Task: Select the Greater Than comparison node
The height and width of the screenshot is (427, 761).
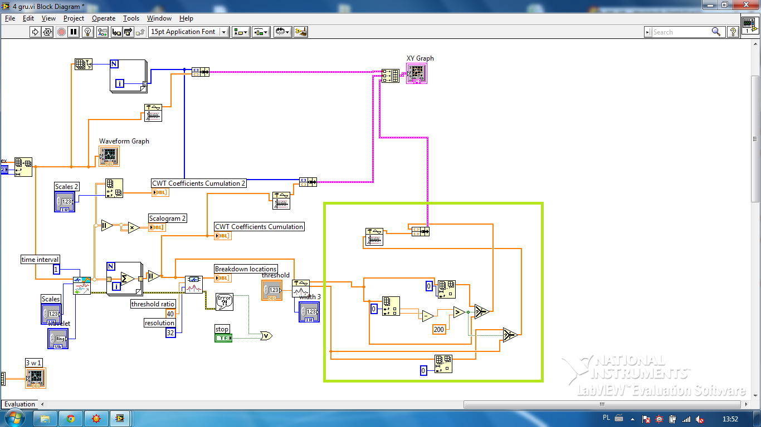Action: click(459, 312)
